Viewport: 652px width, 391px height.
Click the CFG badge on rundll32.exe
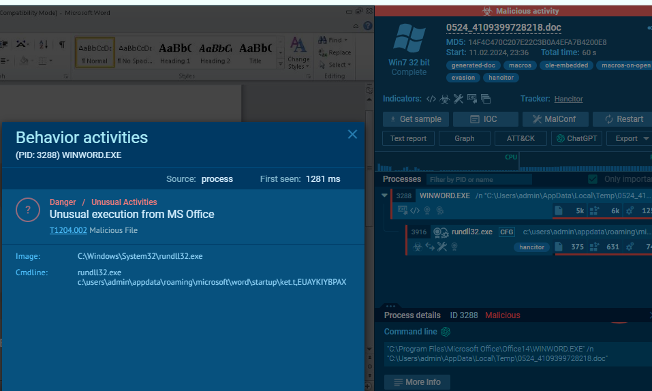tap(507, 232)
